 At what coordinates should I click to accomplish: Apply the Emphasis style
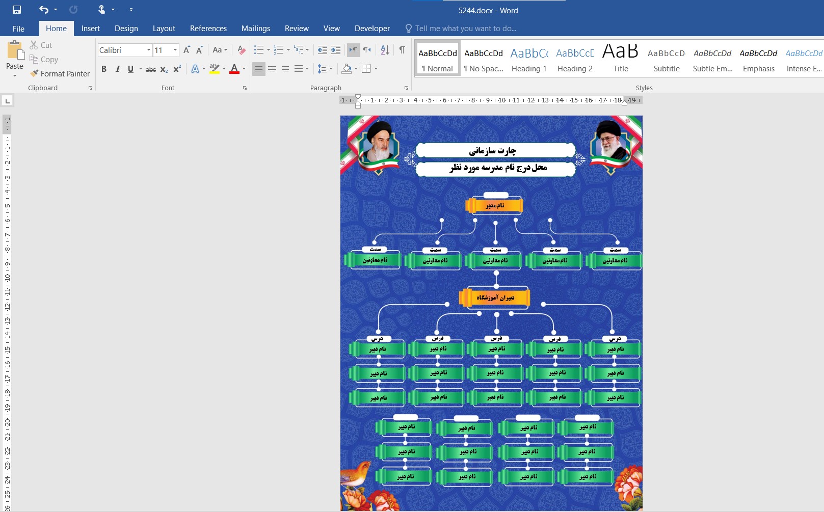[x=758, y=59]
